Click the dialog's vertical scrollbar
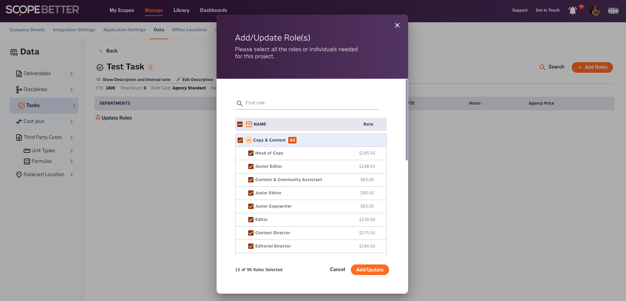Screen dimensions: 626x301 pos(406,120)
